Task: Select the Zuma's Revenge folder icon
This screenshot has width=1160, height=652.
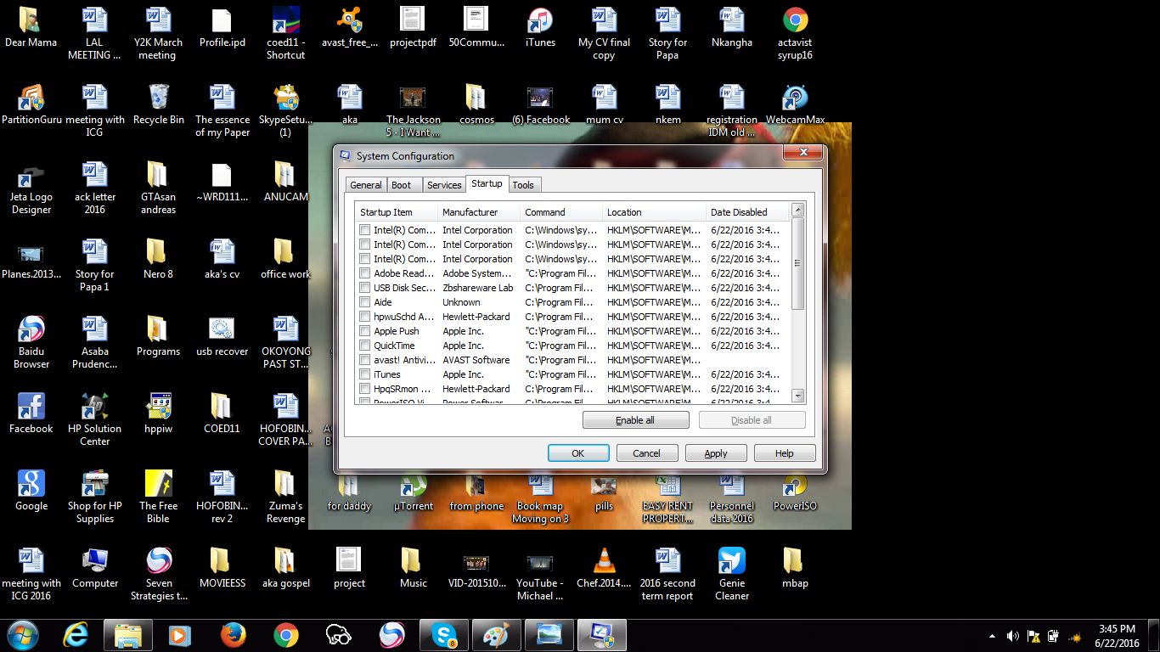Action: pyautogui.click(x=285, y=497)
